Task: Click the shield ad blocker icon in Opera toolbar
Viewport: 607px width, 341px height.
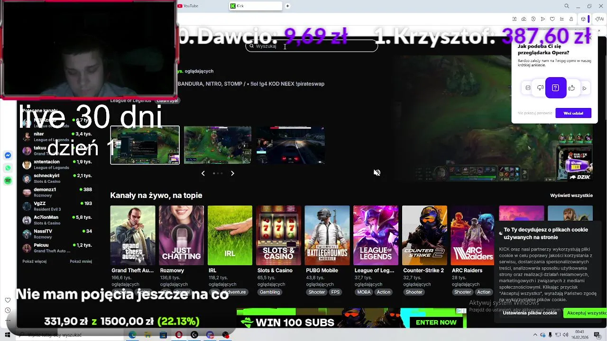Action: point(533,19)
